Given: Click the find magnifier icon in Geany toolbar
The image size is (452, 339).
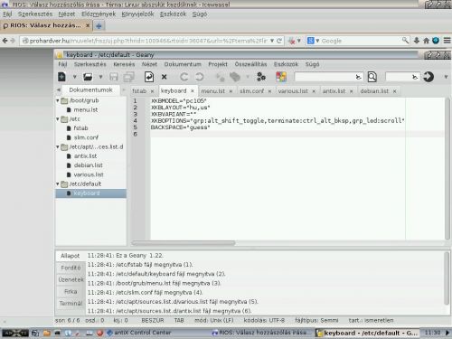Looking at the screenshot, I should 372,77.
